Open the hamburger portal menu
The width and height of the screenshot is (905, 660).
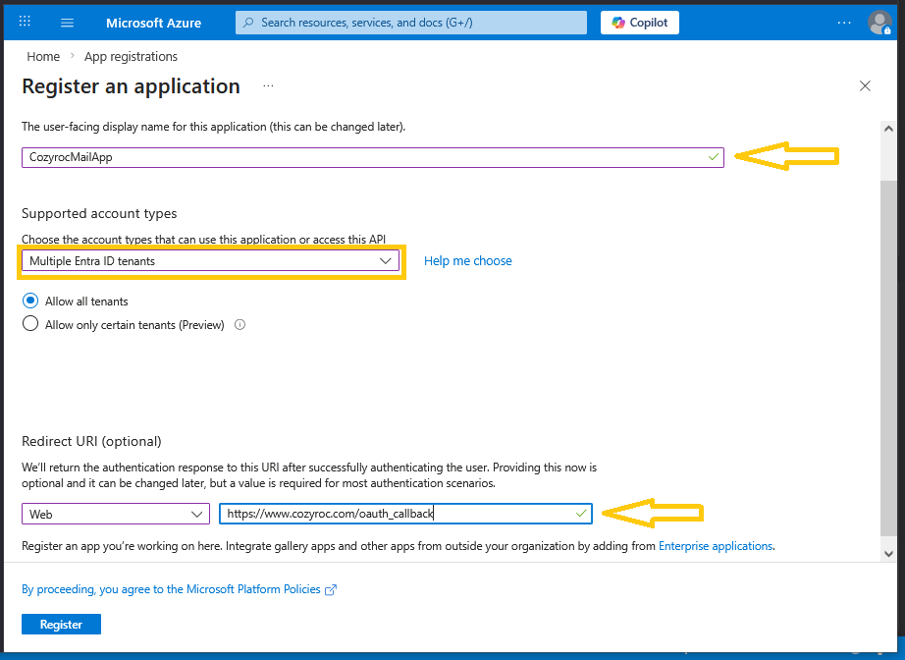click(x=67, y=23)
